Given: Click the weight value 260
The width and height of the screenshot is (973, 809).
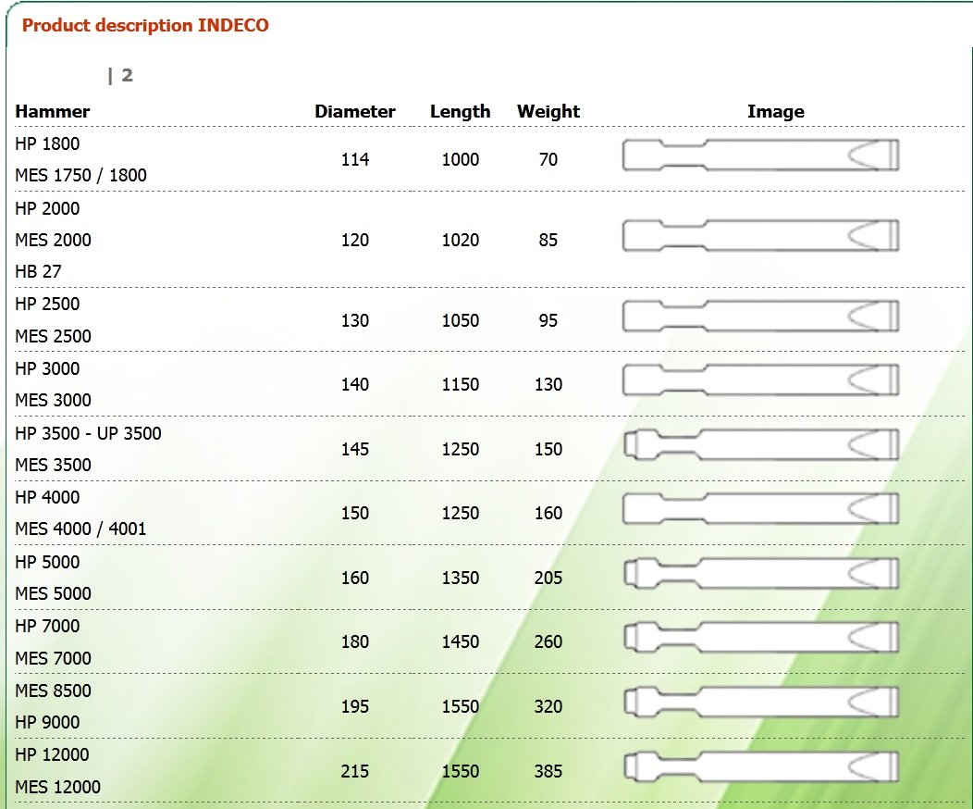Looking at the screenshot, I should click(548, 641).
